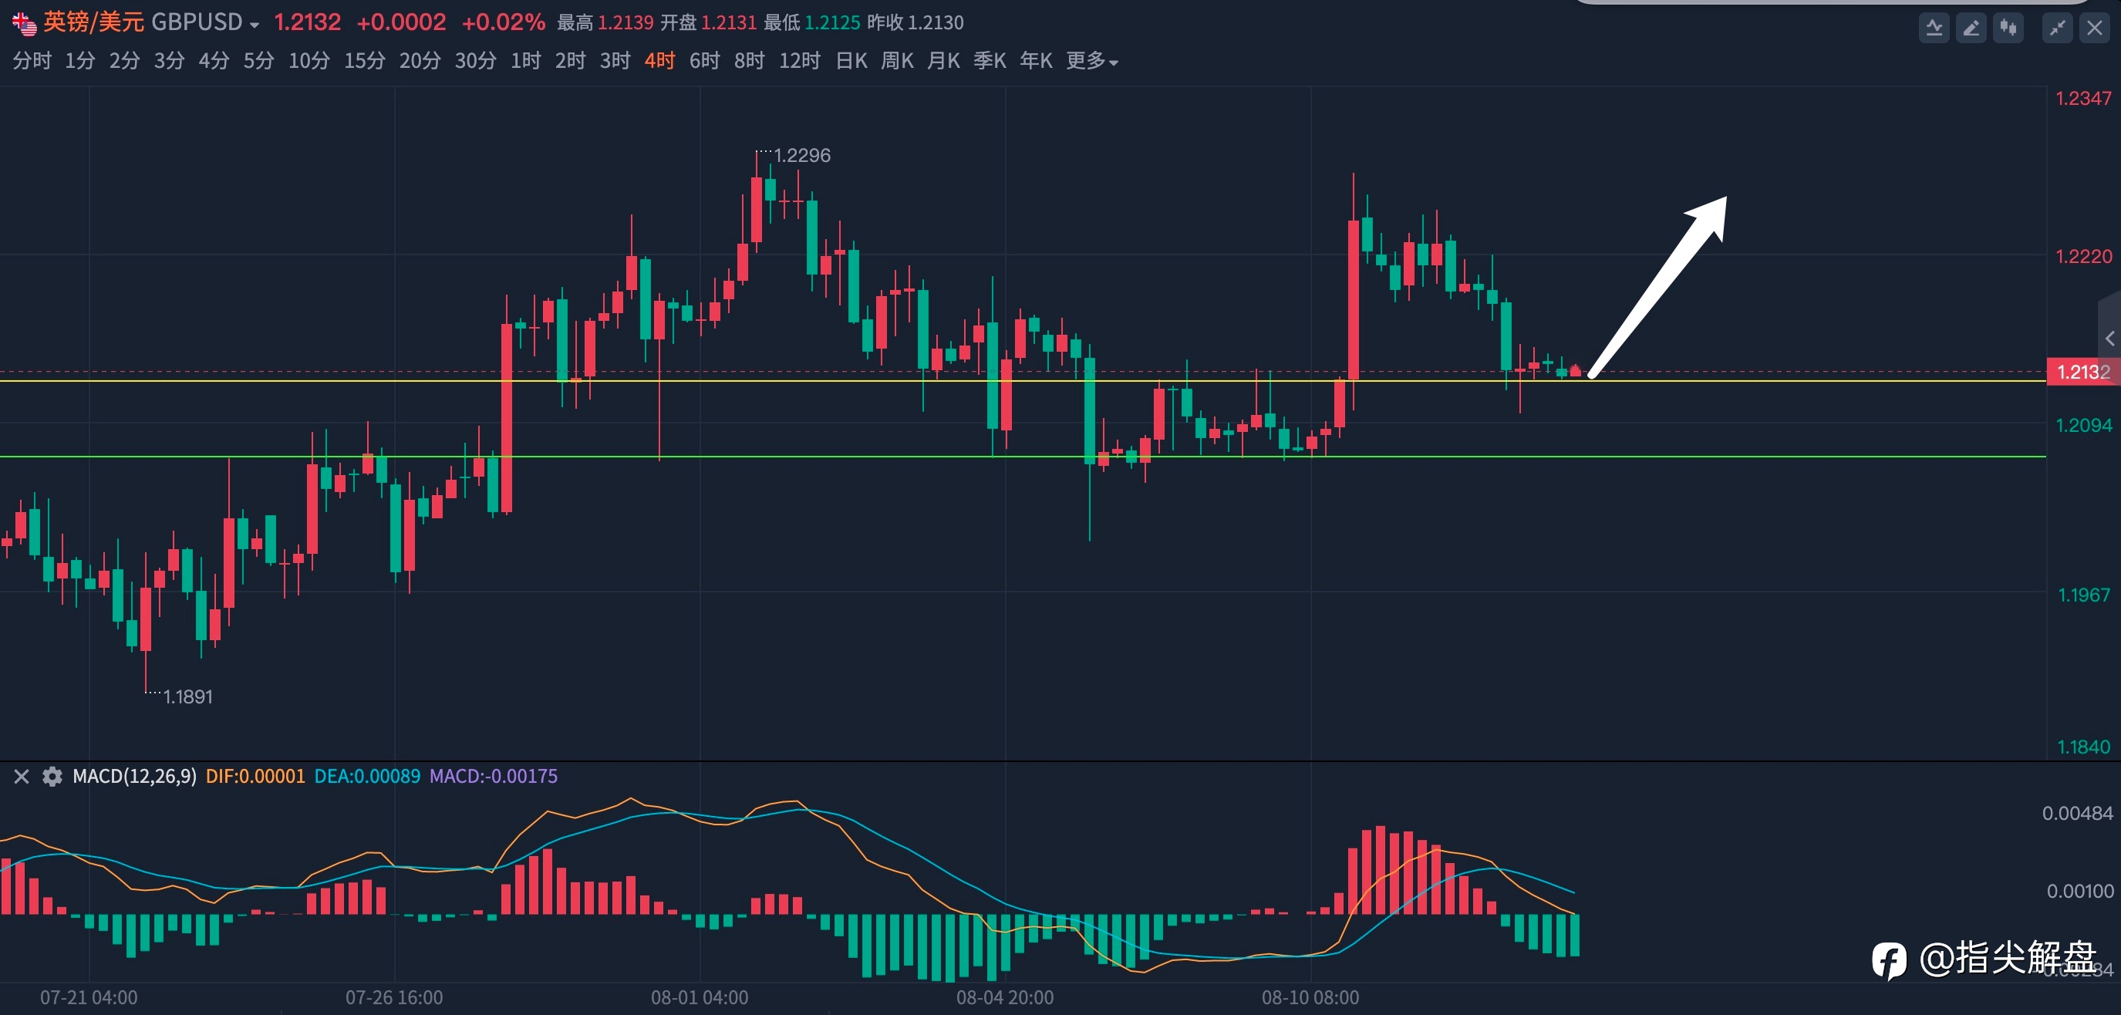Switch chart to 10分 interval
2121x1015 pixels.
coord(309,61)
